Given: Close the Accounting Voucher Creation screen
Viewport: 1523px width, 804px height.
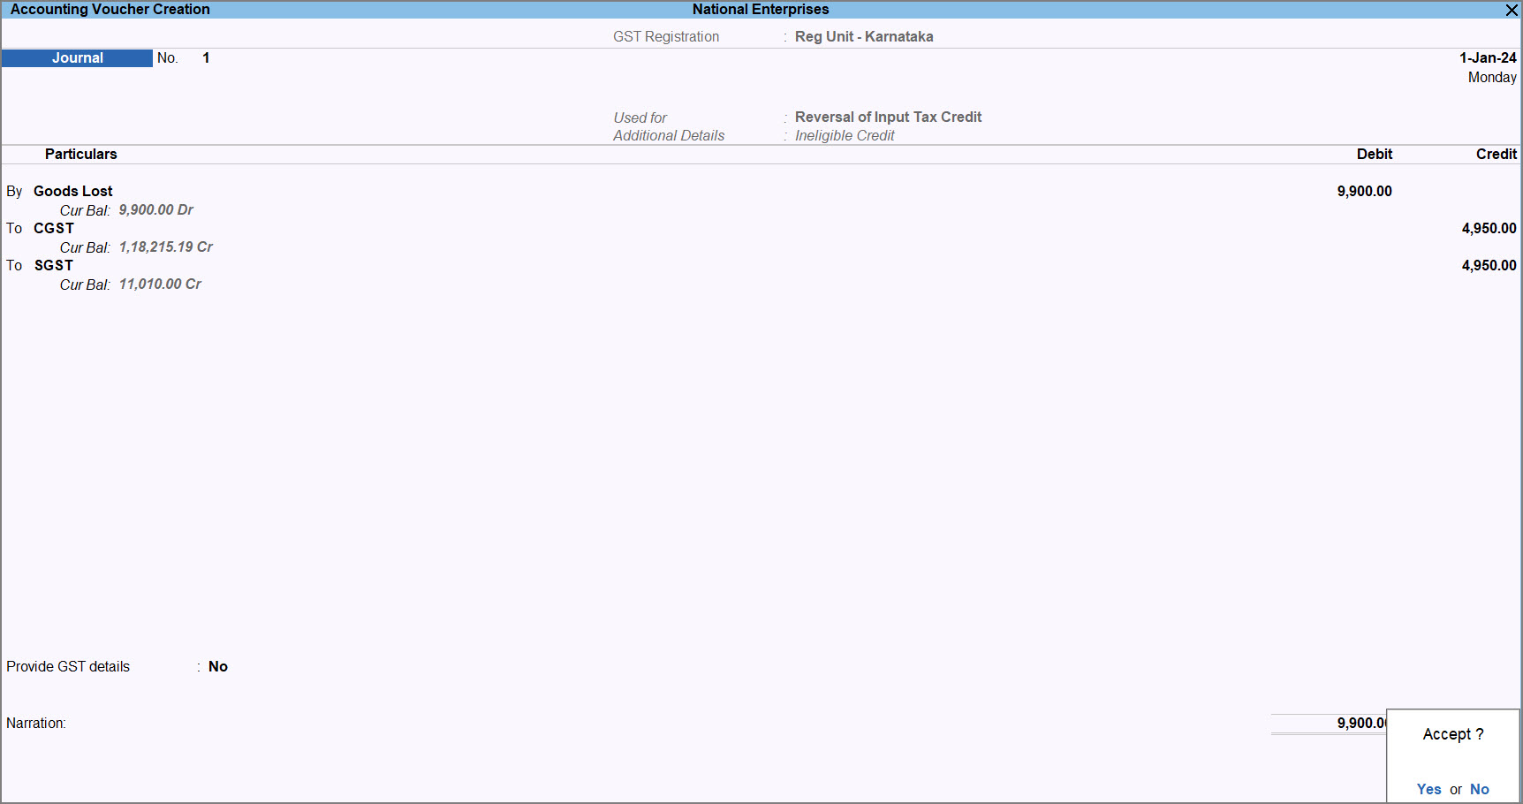Looking at the screenshot, I should click(x=1511, y=10).
